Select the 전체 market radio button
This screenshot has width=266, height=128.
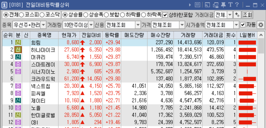(x=6, y=15)
